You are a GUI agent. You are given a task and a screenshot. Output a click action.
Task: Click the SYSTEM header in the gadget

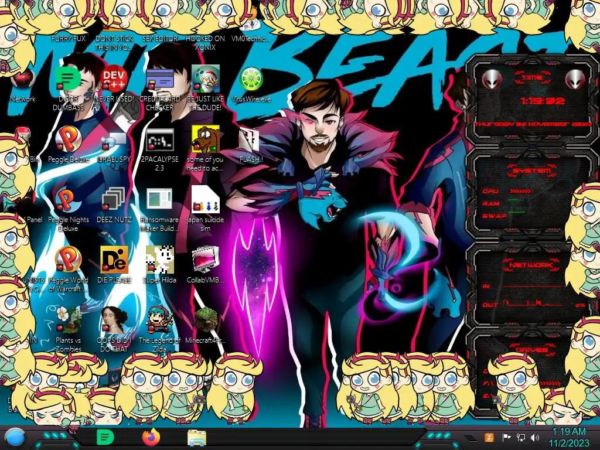531,171
